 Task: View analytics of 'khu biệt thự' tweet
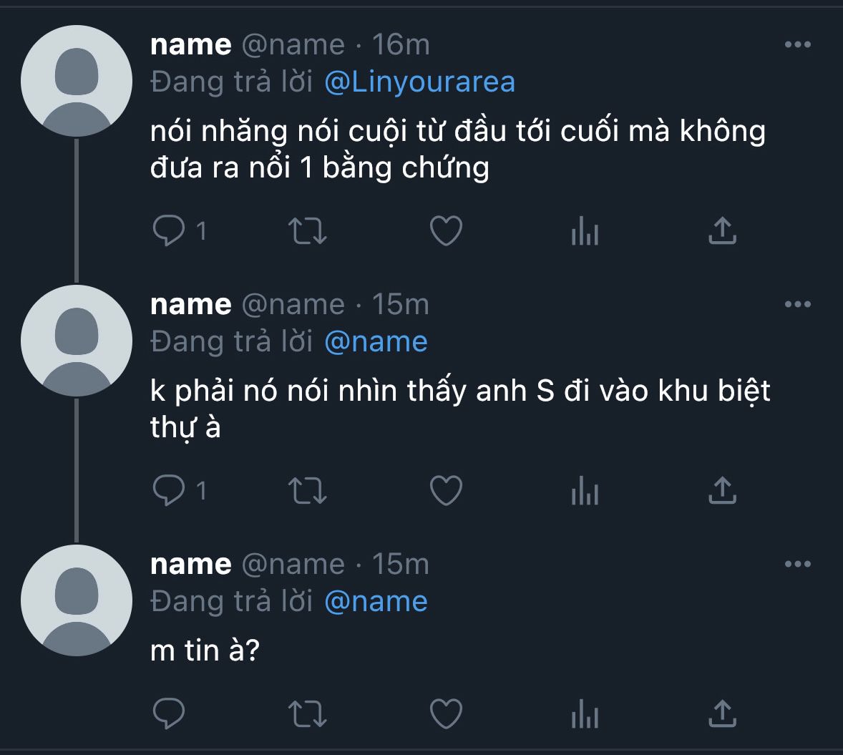click(585, 490)
